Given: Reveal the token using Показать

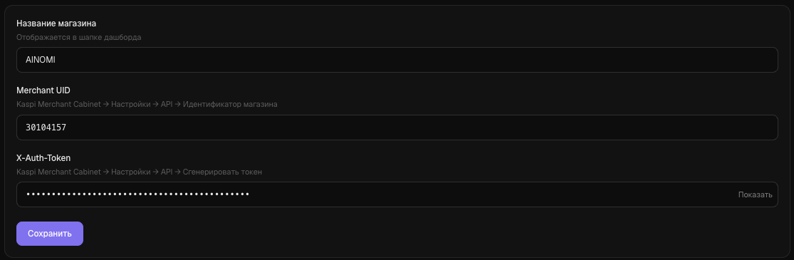Looking at the screenshot, I should point(755,194).
